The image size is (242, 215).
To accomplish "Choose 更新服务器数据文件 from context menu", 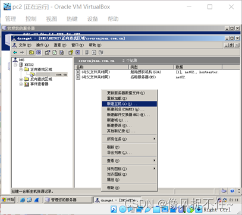I will click(130, 93).
